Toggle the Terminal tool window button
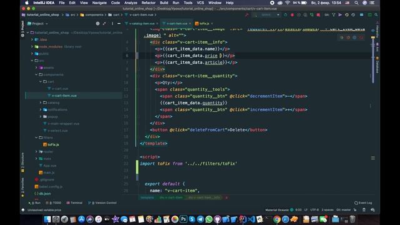The image size is (400, 225). coord(74,202)
